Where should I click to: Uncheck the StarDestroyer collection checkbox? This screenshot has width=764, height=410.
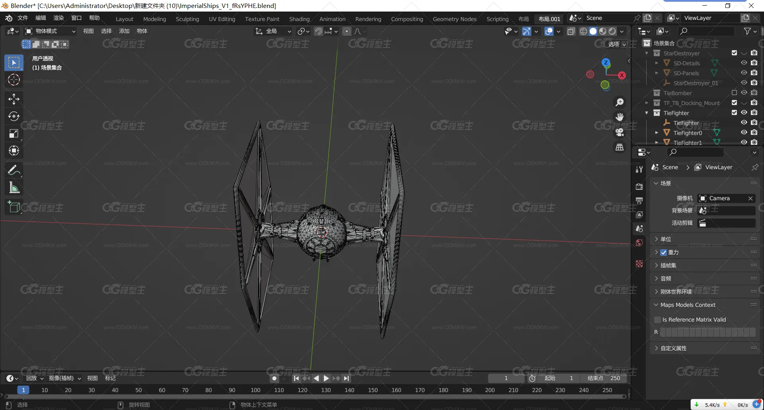(734, 53)
